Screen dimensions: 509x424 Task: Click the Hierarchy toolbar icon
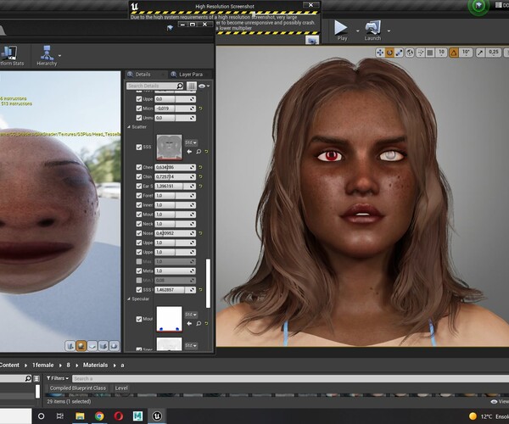[x=47, y=55]
